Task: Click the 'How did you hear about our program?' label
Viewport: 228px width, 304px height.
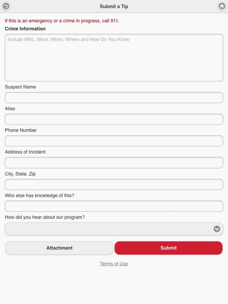Action: [x=45, y=217]
